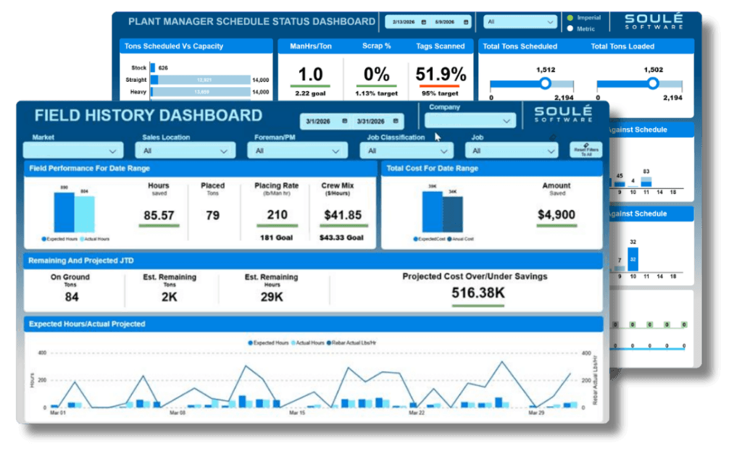Open the Job dropdown
742x459 pixels.
512,151
